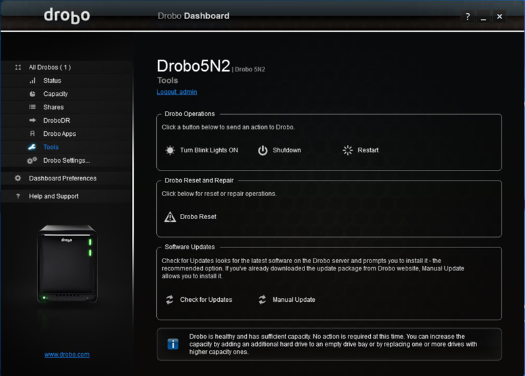Click the Drobo Settings gears icon

[31, 160]
